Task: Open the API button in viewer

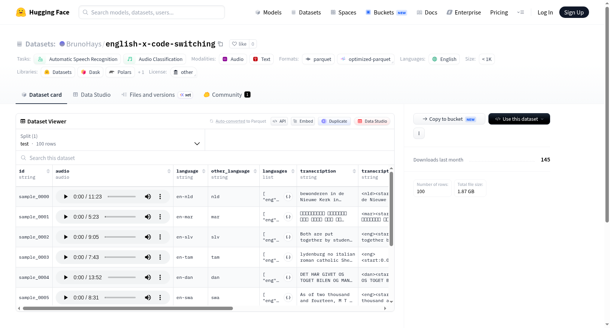Action: point(279,121)
